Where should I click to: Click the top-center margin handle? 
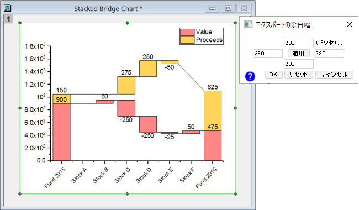click(127, 23)
